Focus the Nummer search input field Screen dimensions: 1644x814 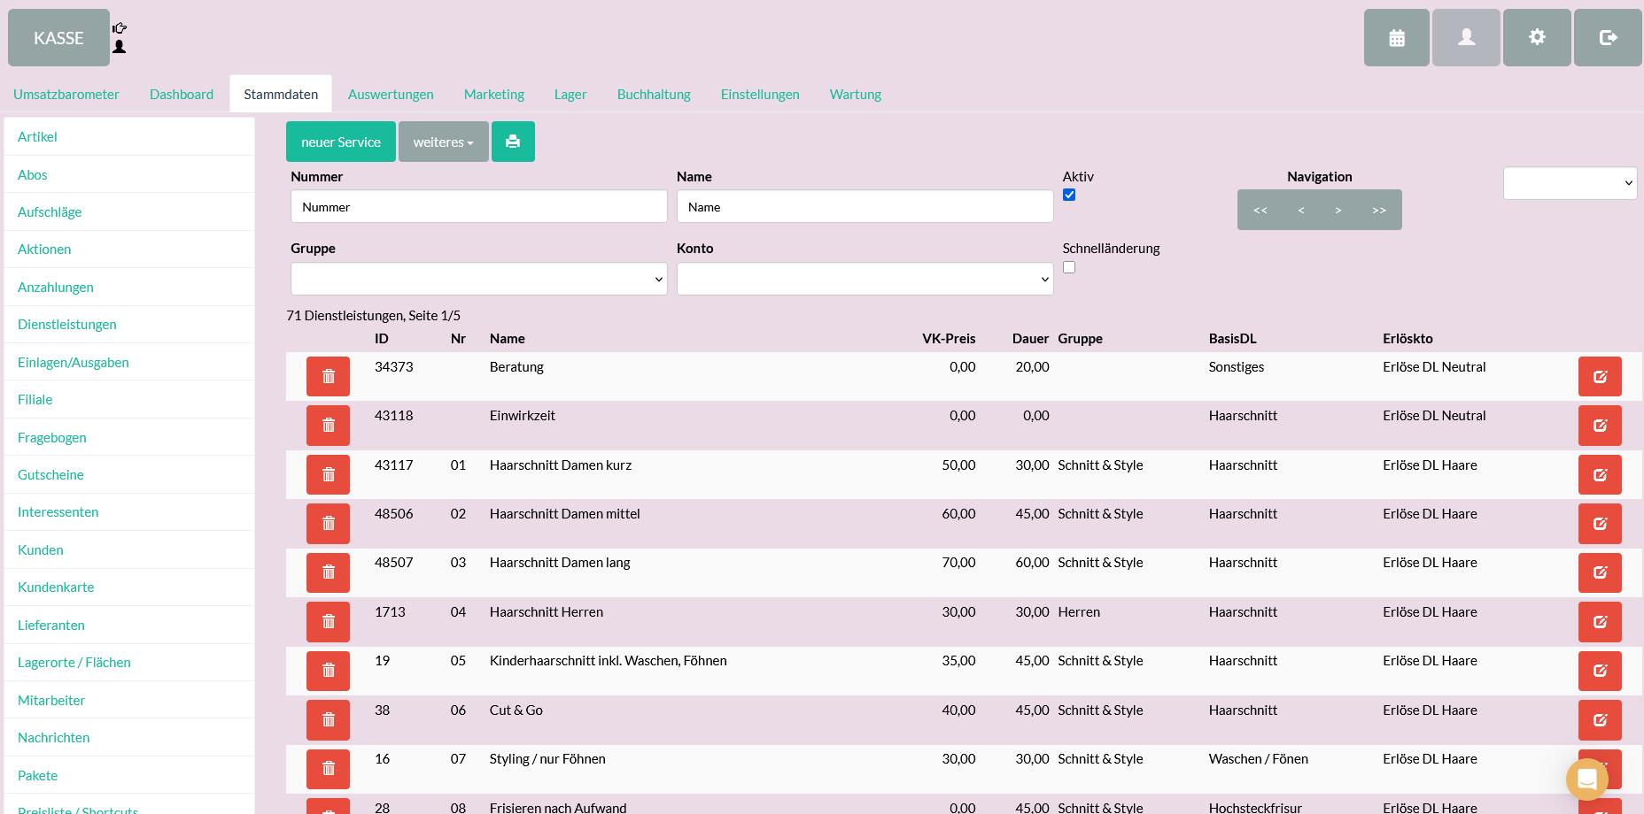tap(478, 207)
